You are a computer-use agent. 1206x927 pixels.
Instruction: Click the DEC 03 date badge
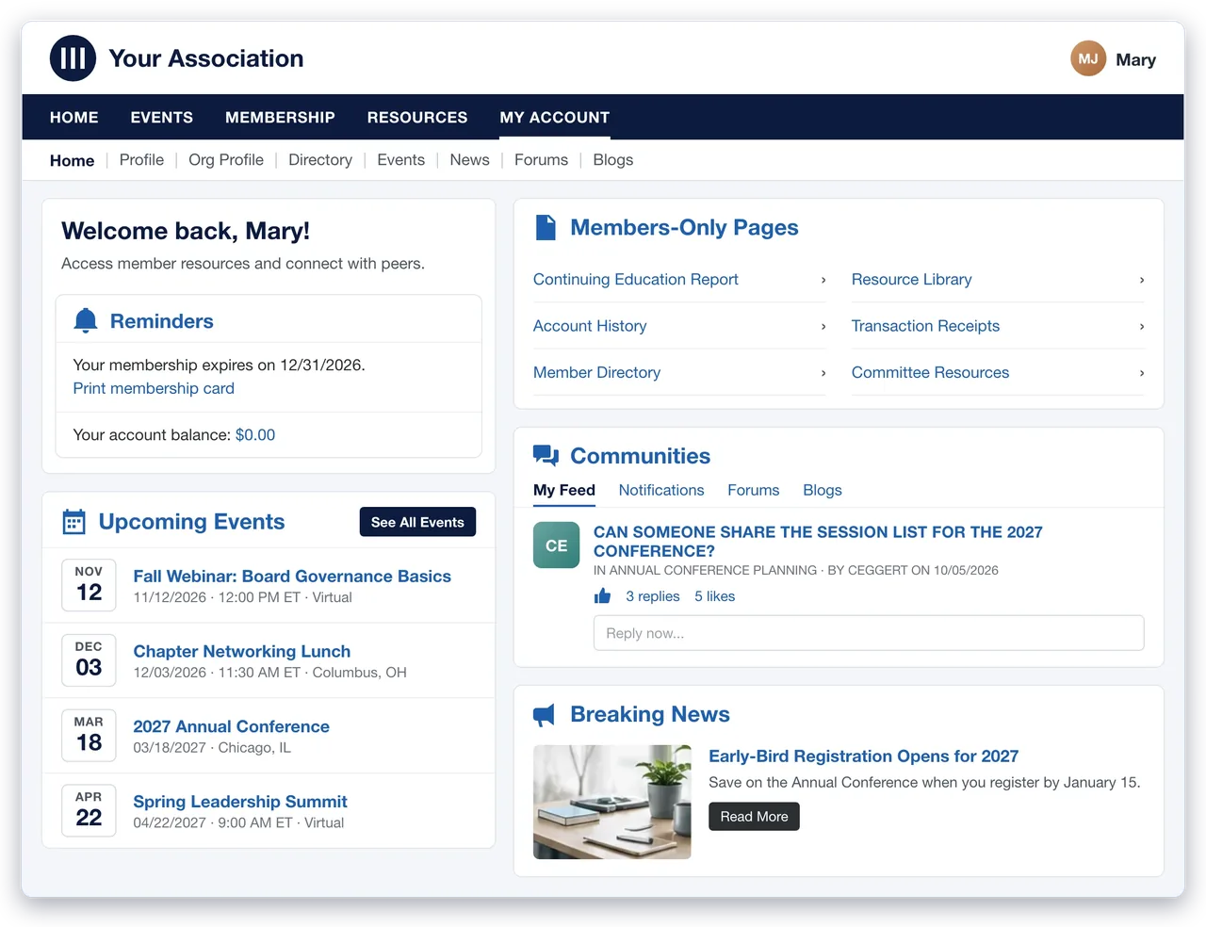pos(89,660)
